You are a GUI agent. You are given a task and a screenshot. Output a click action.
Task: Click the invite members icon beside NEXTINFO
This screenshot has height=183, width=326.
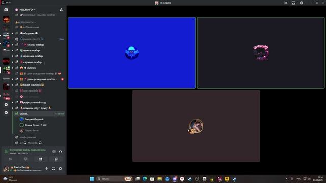pyautogui.click(x=61, y=10)
